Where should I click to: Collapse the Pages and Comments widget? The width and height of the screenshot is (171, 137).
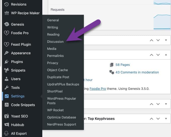click(x=166, y=55)
